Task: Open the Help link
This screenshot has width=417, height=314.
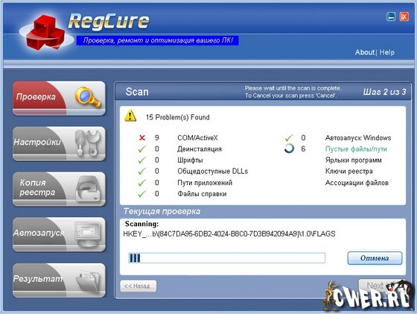Action: pos(387,52)
